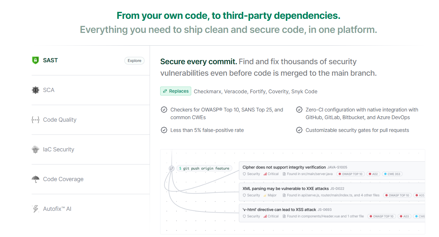Click the SAST green shield icon

35,60
